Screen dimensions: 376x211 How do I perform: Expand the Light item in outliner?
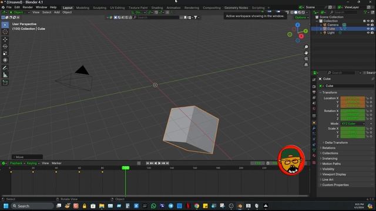click(321, 33)
